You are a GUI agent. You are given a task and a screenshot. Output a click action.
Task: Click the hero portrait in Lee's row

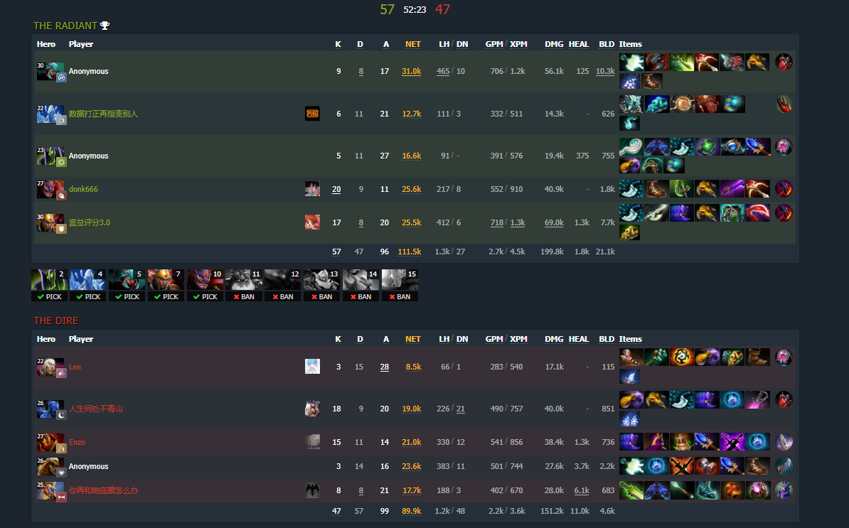(x=50, y=367)
